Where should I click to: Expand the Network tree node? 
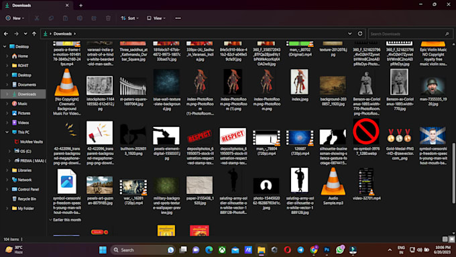pos(7,180)
